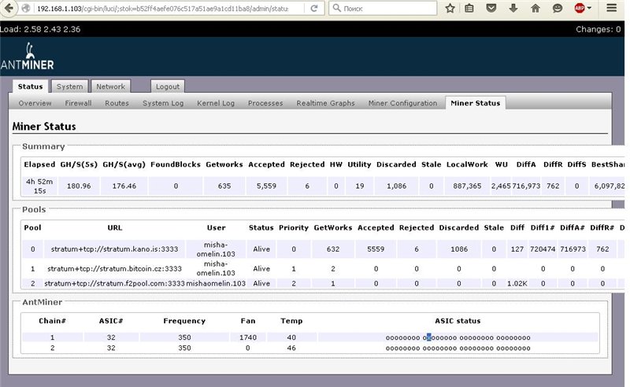Click into the Поиск search field
Image resolution: width=630 pixels, height=387 pixels.
tap(386, 8)
